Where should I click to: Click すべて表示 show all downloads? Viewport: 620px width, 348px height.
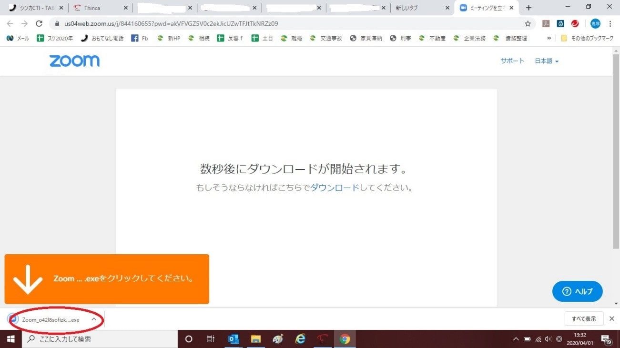pos(584,319)
